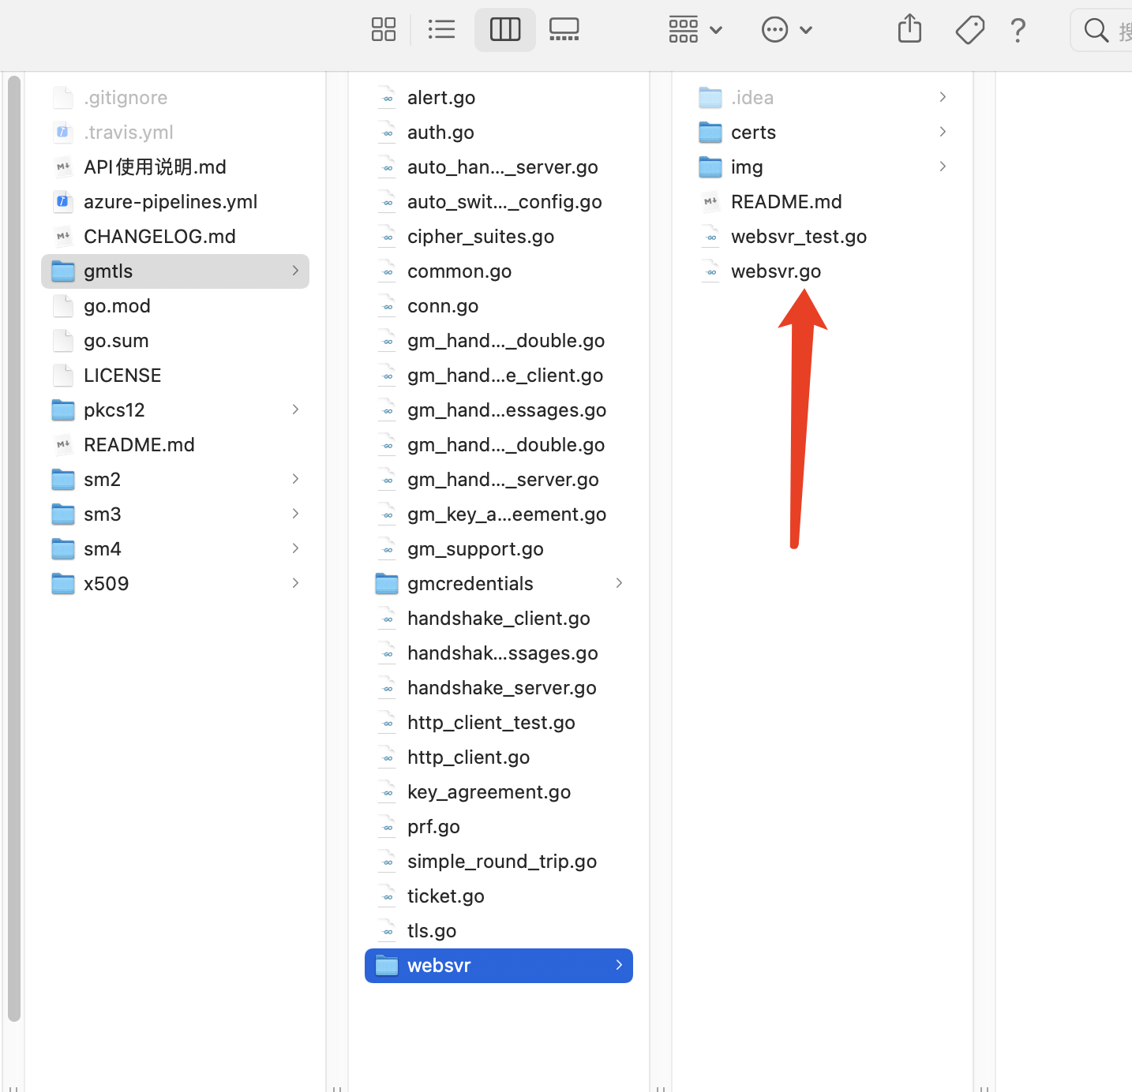This screenshot has height=1092, width=1132.
Task: Activate the search magnifier icon
Action: click(1097, 30)
